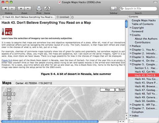
Task: Collapse Chapter 5 in contents
Action: coord(131,64)
